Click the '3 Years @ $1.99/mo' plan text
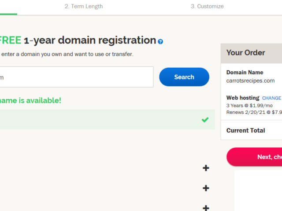Image resolution: width=282 pixels, height=211 pixels. pos(249,105)
